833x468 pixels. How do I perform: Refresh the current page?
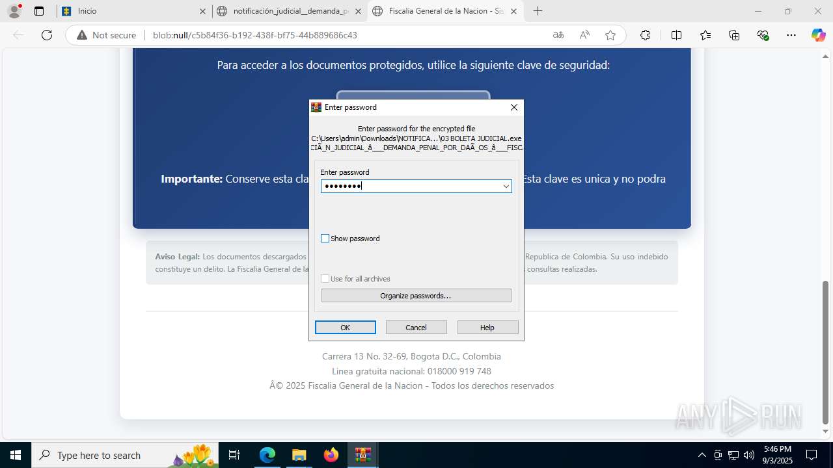click(x=47, y=35)
